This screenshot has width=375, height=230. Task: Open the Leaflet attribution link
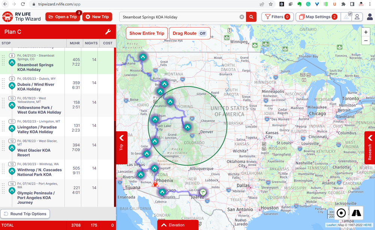[x=331, y=225]
